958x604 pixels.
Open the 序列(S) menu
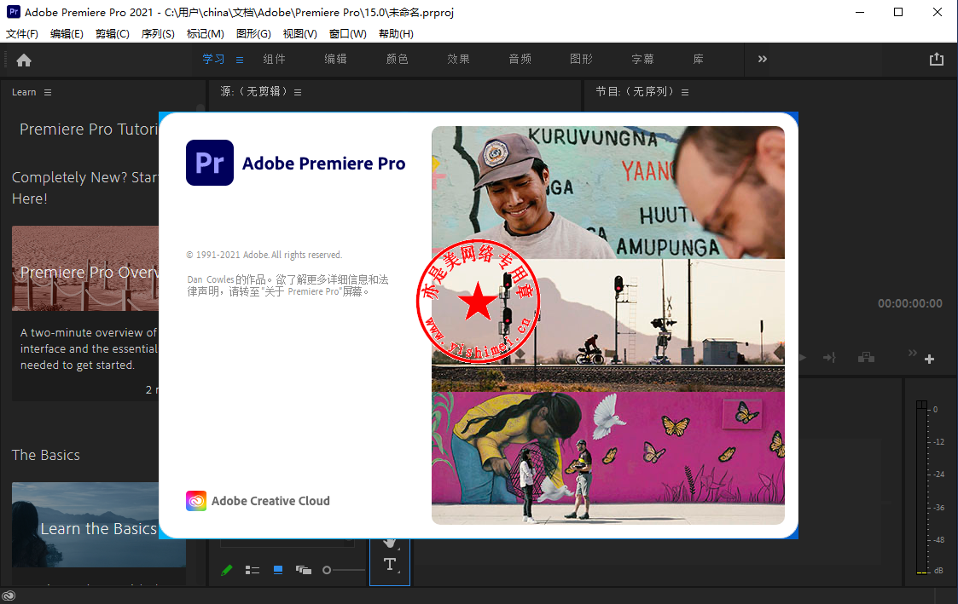click(158, 33)
